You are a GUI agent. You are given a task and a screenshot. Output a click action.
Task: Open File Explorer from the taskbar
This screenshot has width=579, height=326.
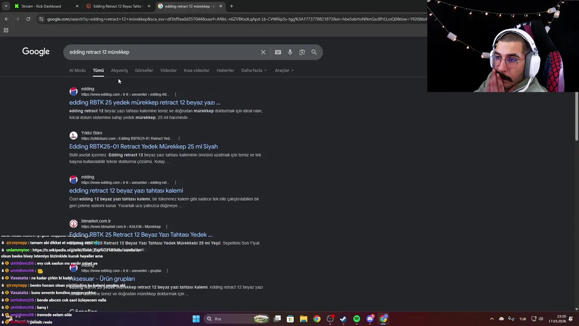(x=304, y=319)
